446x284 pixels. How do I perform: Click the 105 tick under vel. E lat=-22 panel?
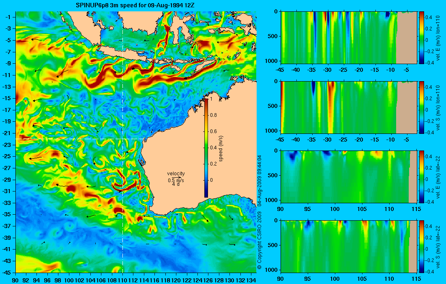tap(362, 209)
